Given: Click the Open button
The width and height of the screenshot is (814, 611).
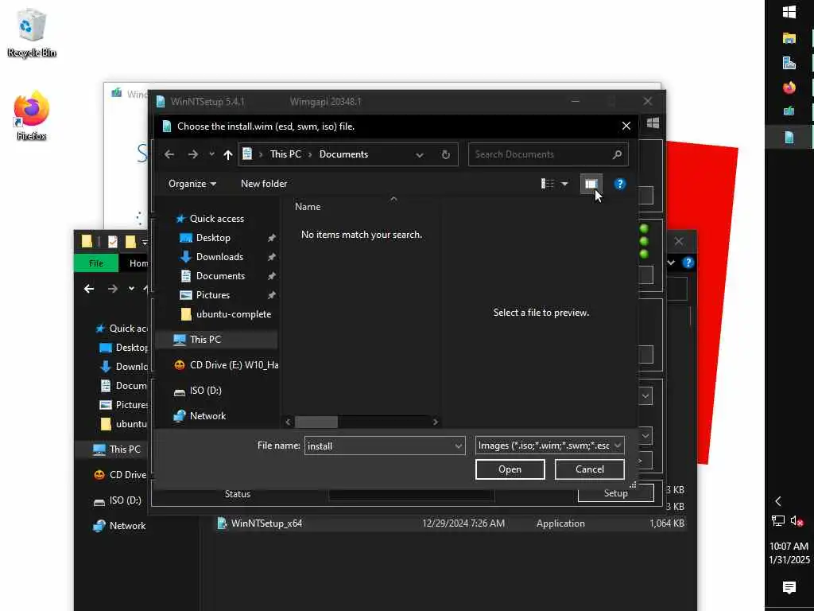Looking at the screenshot, I should coord(510,469).
